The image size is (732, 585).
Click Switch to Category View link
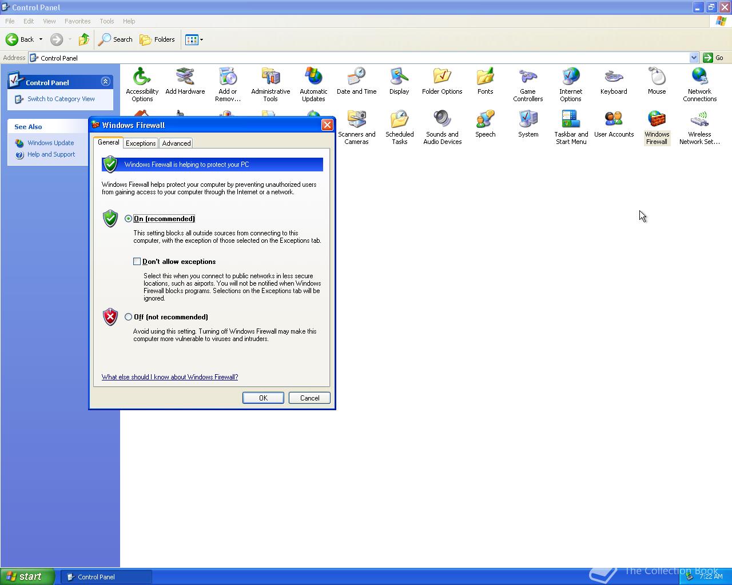point(61,99)
